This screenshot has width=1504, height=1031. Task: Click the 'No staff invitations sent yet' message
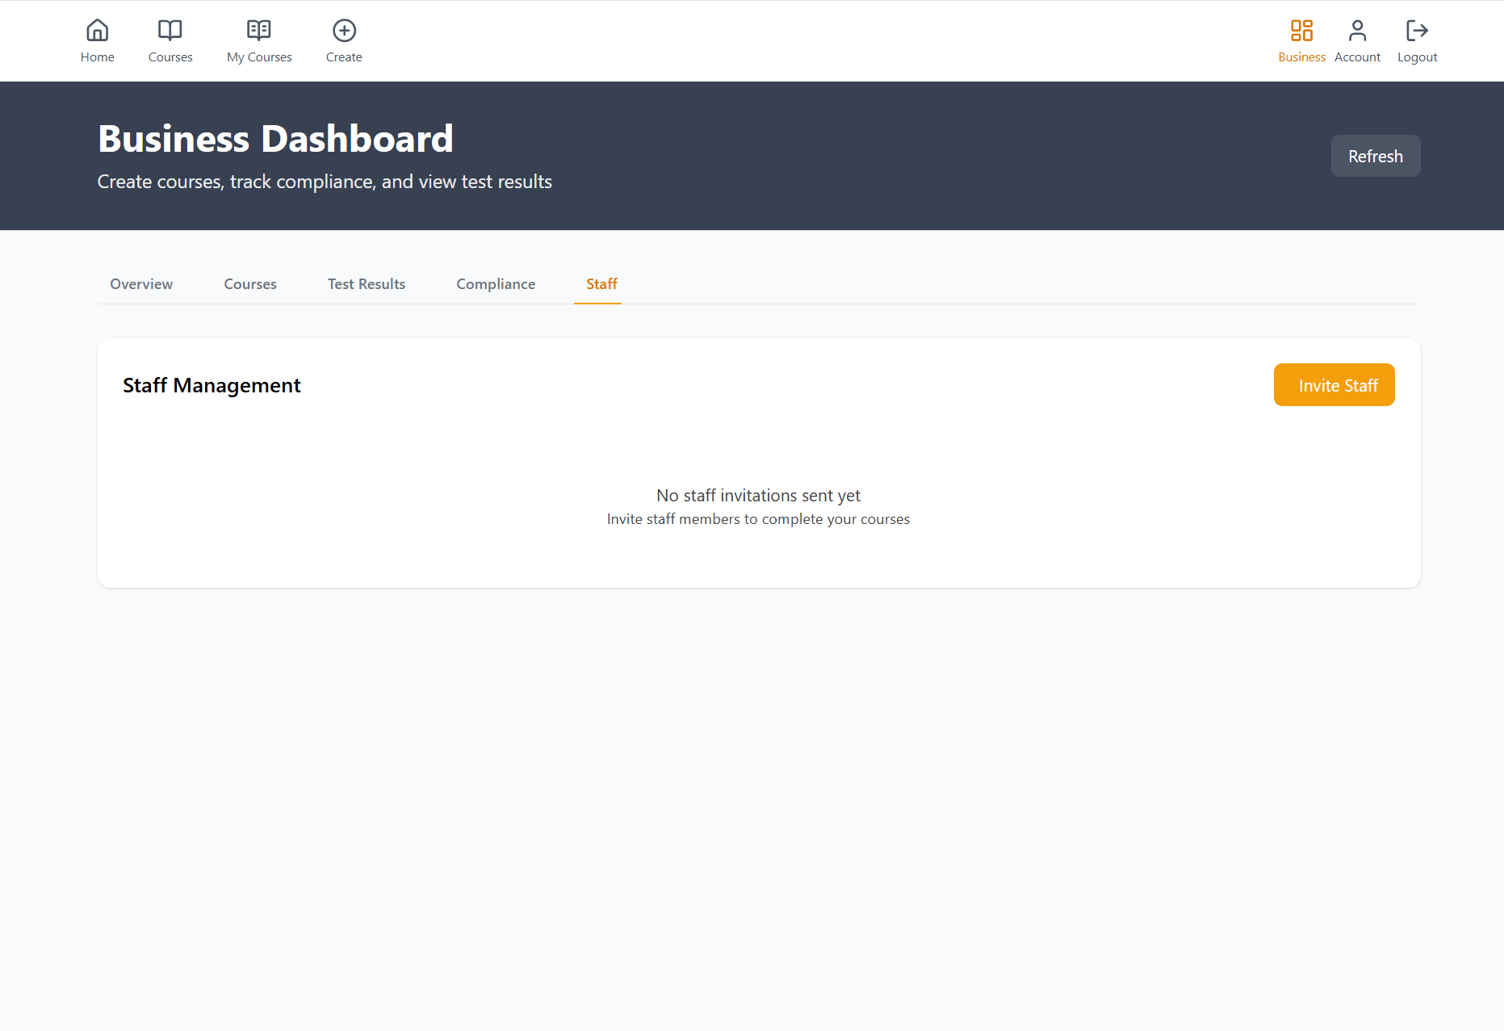(758, 496)
